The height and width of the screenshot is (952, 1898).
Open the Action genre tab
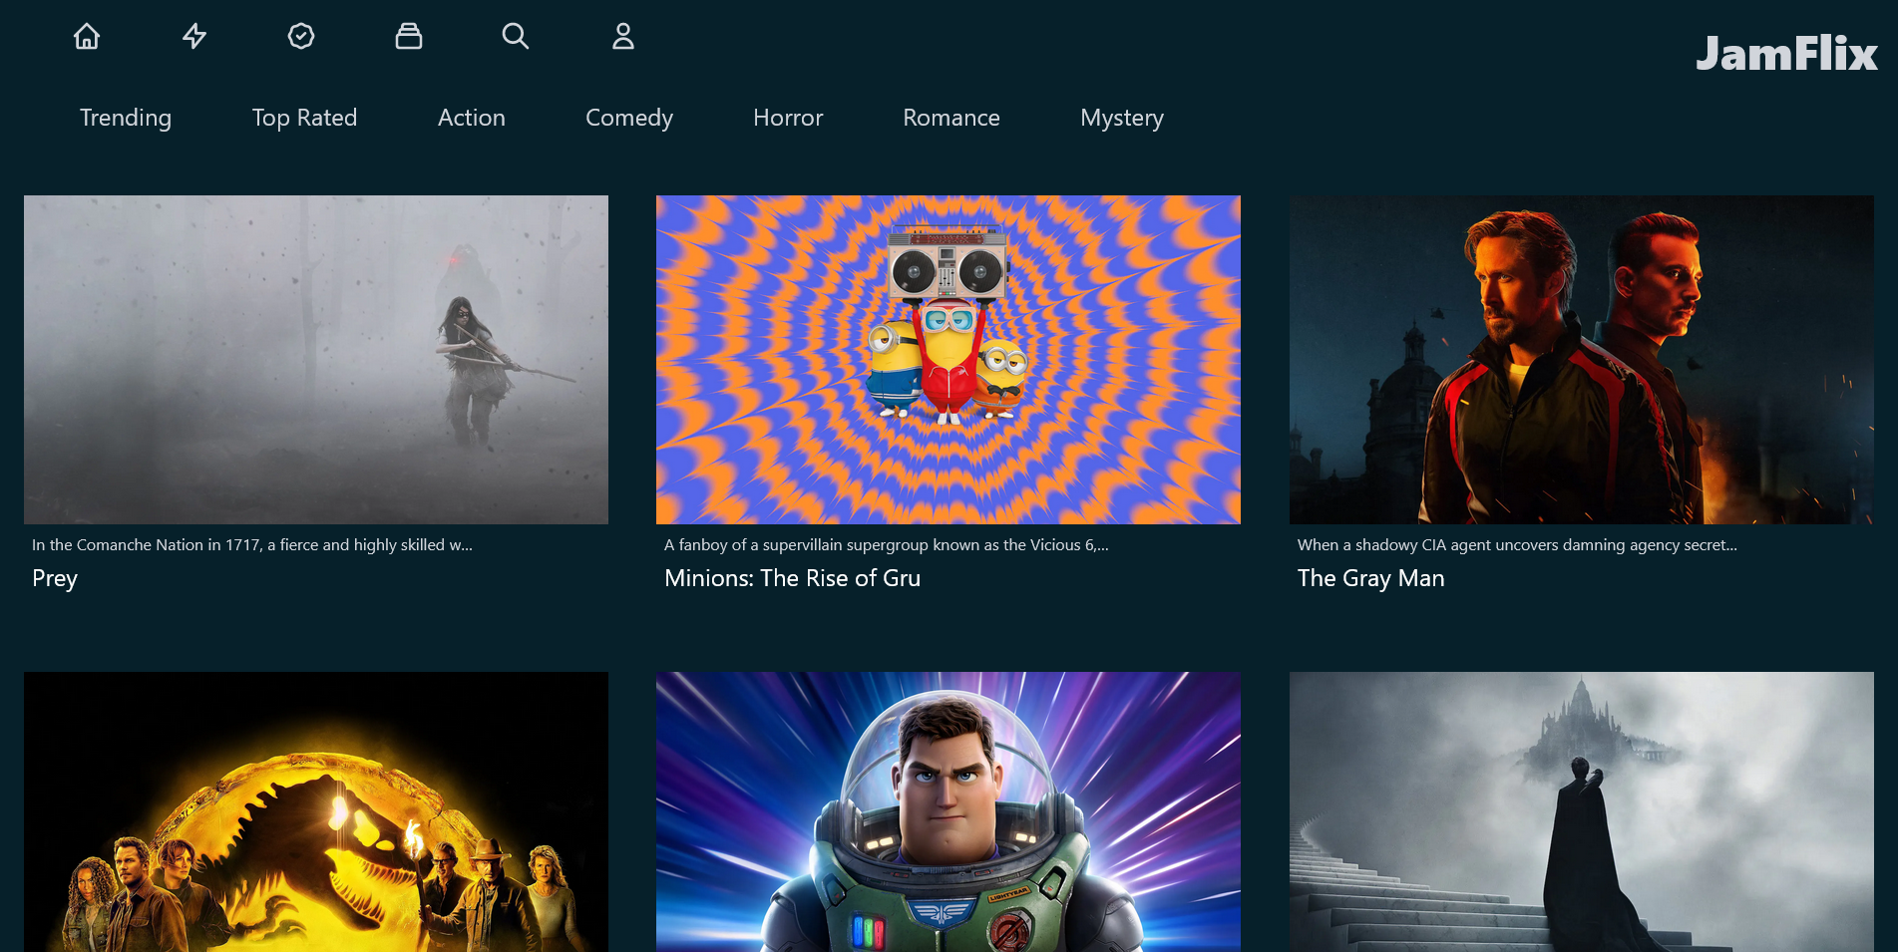point(472,118)
